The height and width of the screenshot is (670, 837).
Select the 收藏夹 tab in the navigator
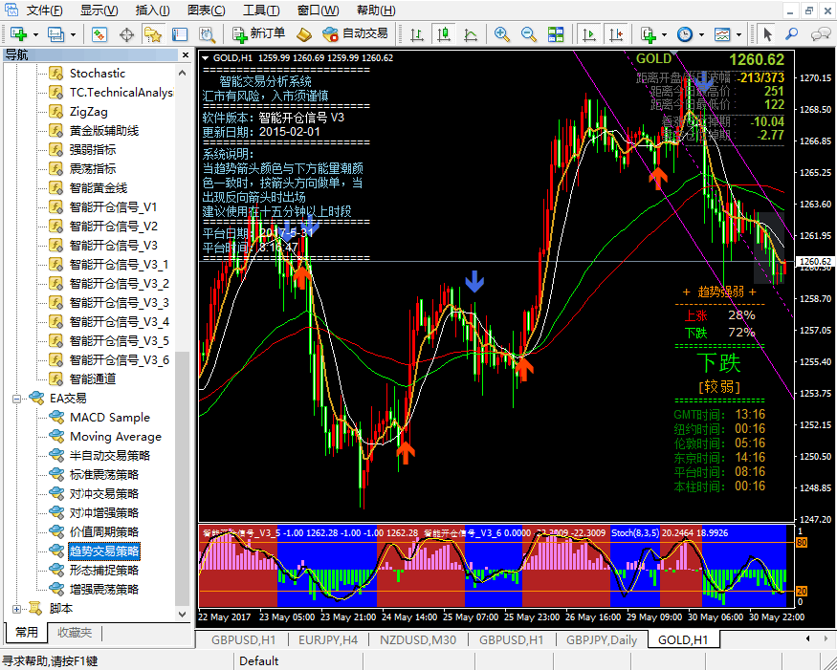click(x=75, y=632)
